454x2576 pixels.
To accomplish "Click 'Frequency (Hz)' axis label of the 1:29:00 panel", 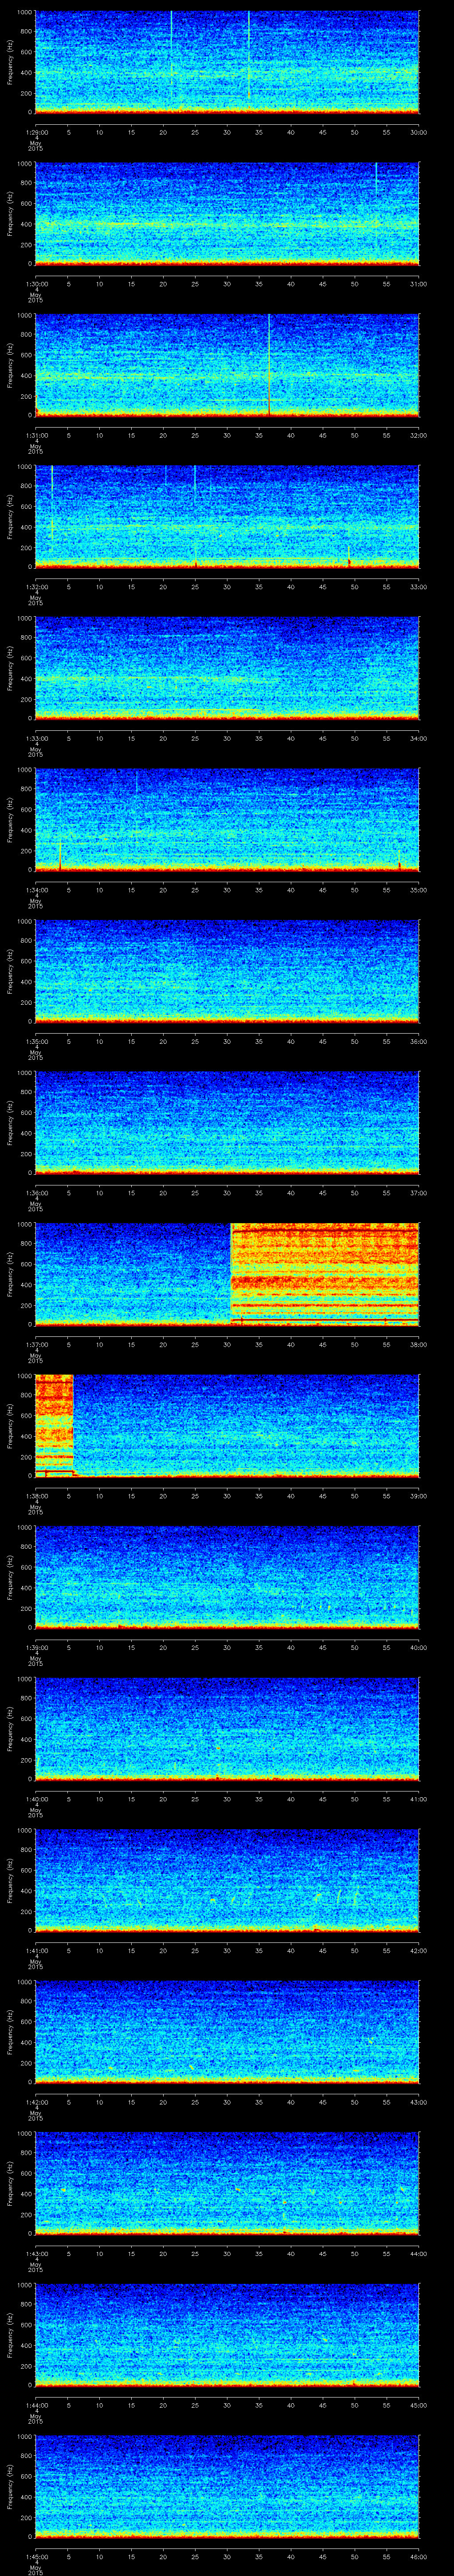I will [10, 62].
